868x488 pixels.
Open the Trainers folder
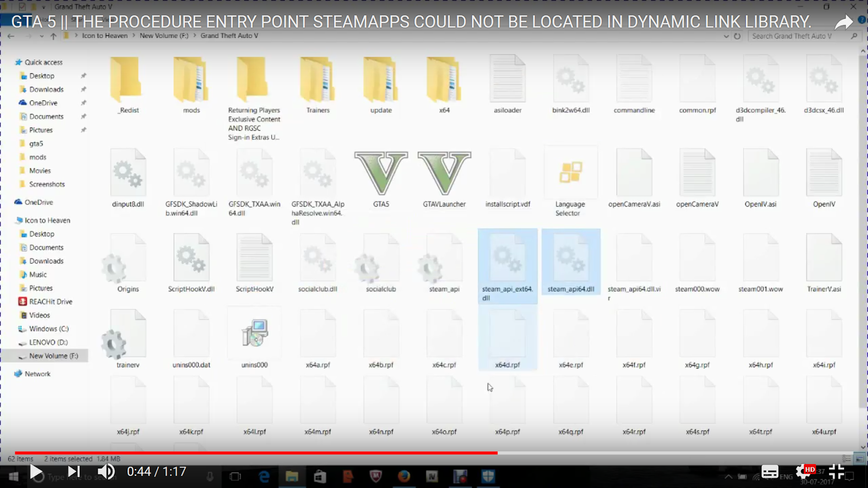point(318,84)
